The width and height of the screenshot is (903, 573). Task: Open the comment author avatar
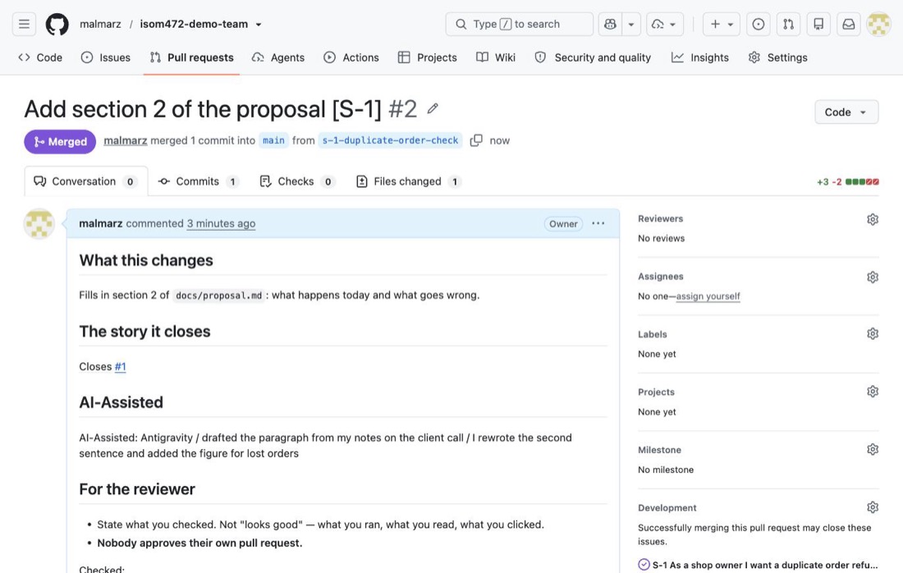point(39,223)
